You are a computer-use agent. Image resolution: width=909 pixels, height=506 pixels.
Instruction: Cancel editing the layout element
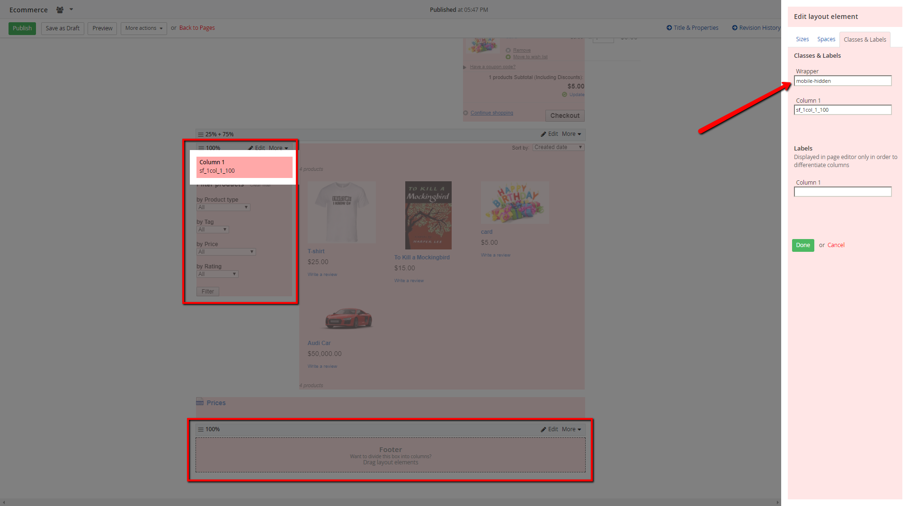point(836,245)
